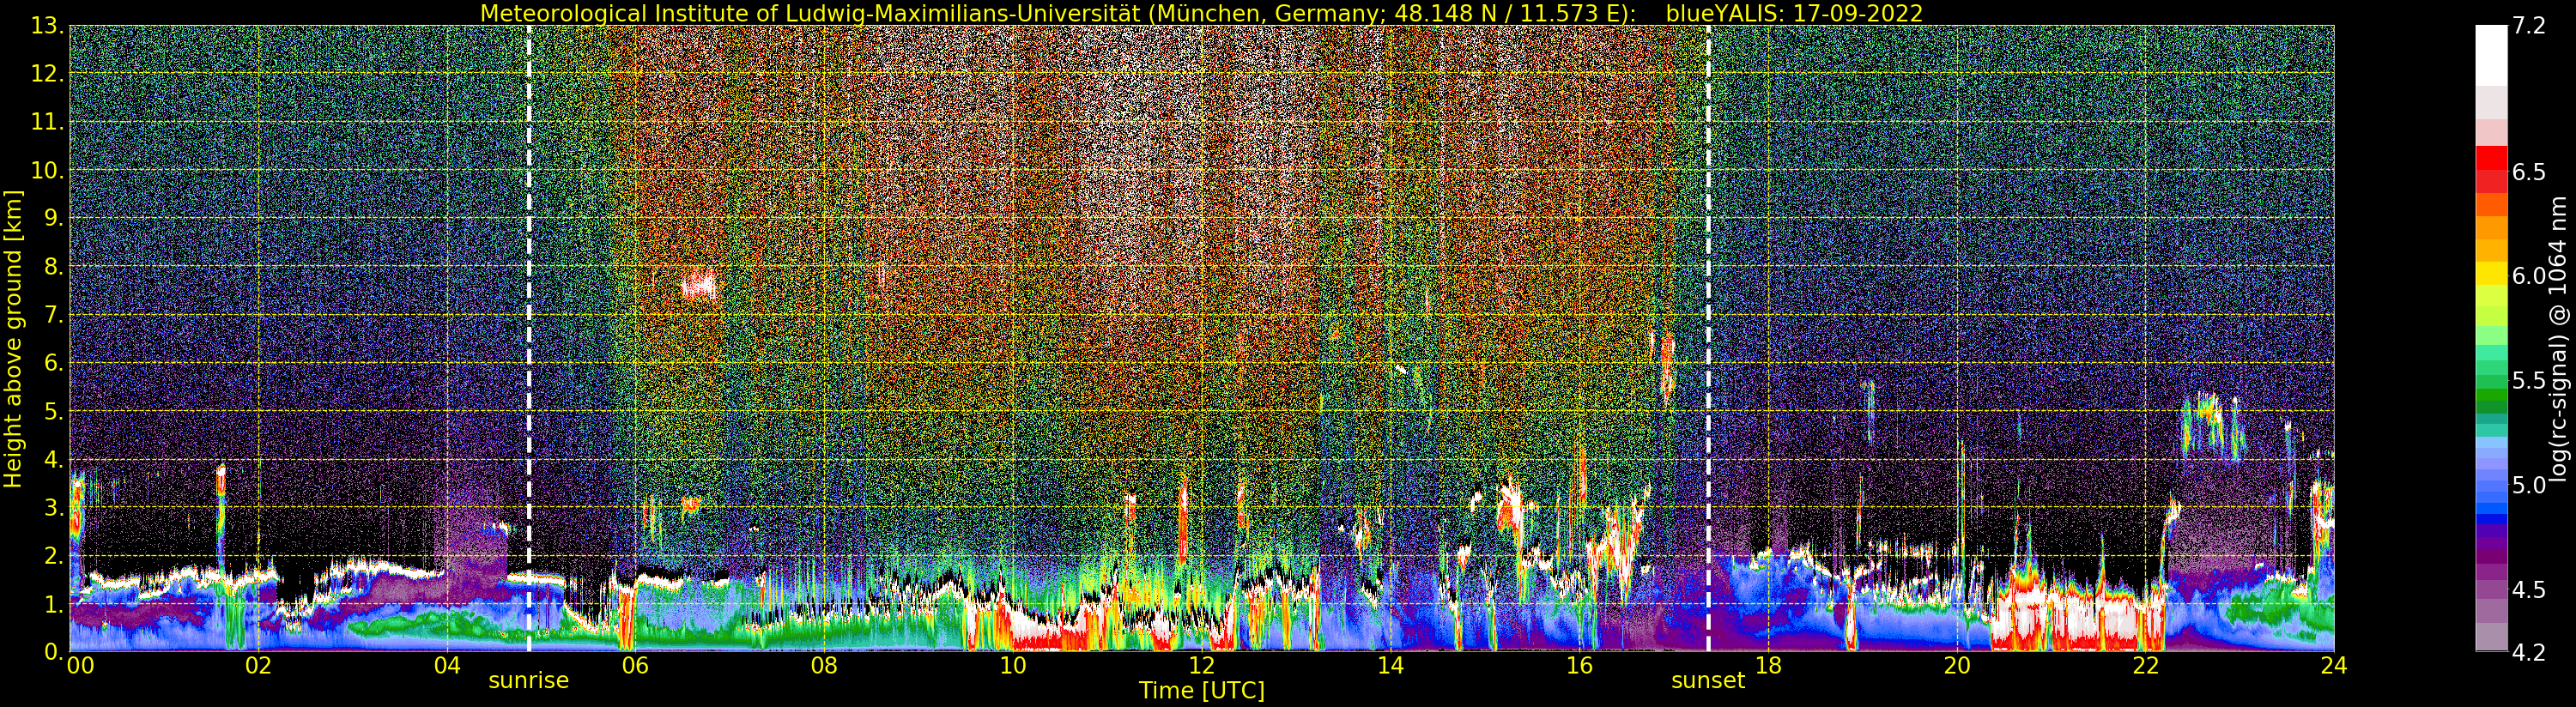
Task: Click the time axis tick '06'
Action: (635, 665)
